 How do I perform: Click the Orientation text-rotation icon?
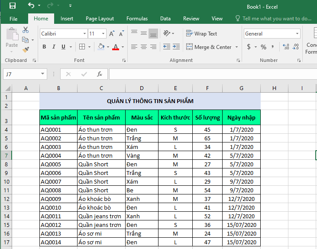[x=167, y=33]
